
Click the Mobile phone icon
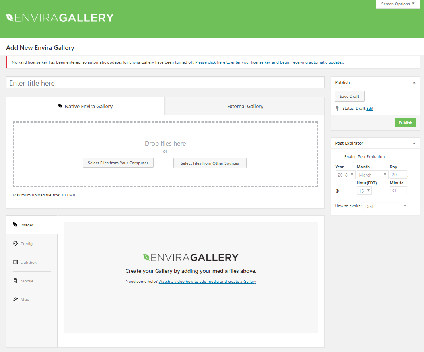[x=15, y=281]
